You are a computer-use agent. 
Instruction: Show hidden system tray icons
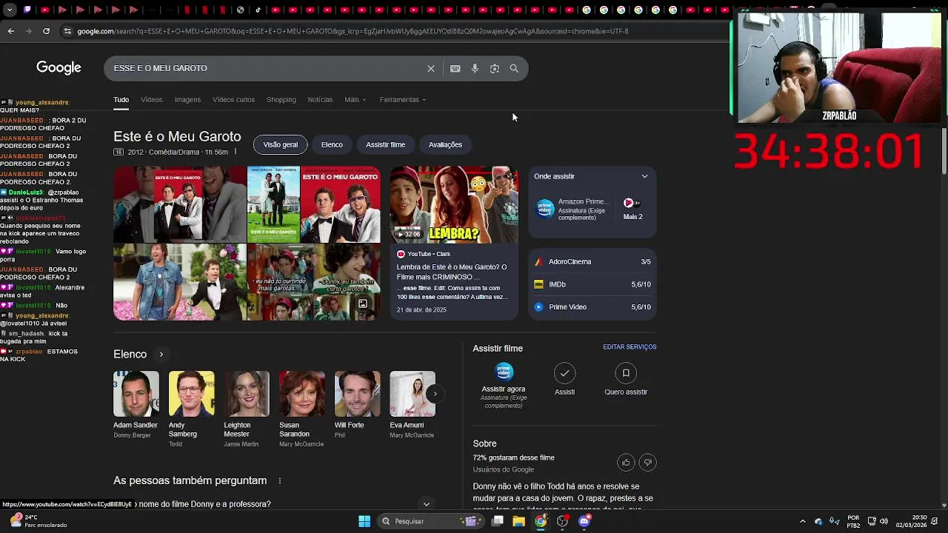pyautogui.click(x=802, y=521)
